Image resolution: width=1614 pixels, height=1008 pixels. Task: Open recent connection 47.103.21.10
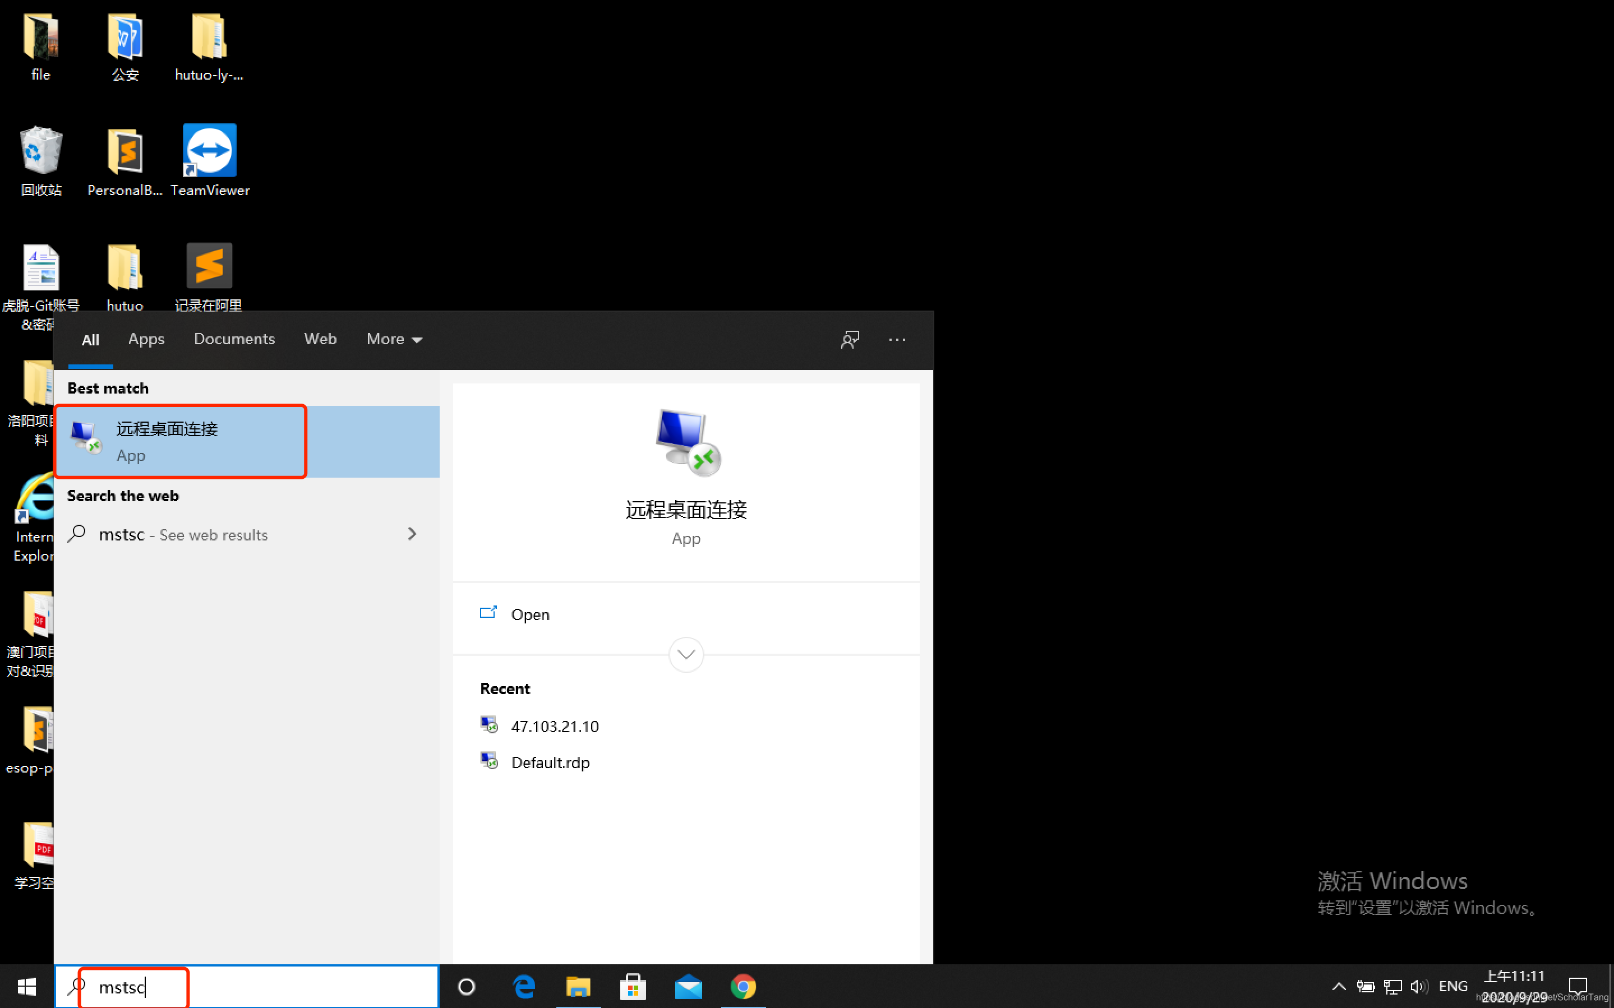[x=554, y=726]
